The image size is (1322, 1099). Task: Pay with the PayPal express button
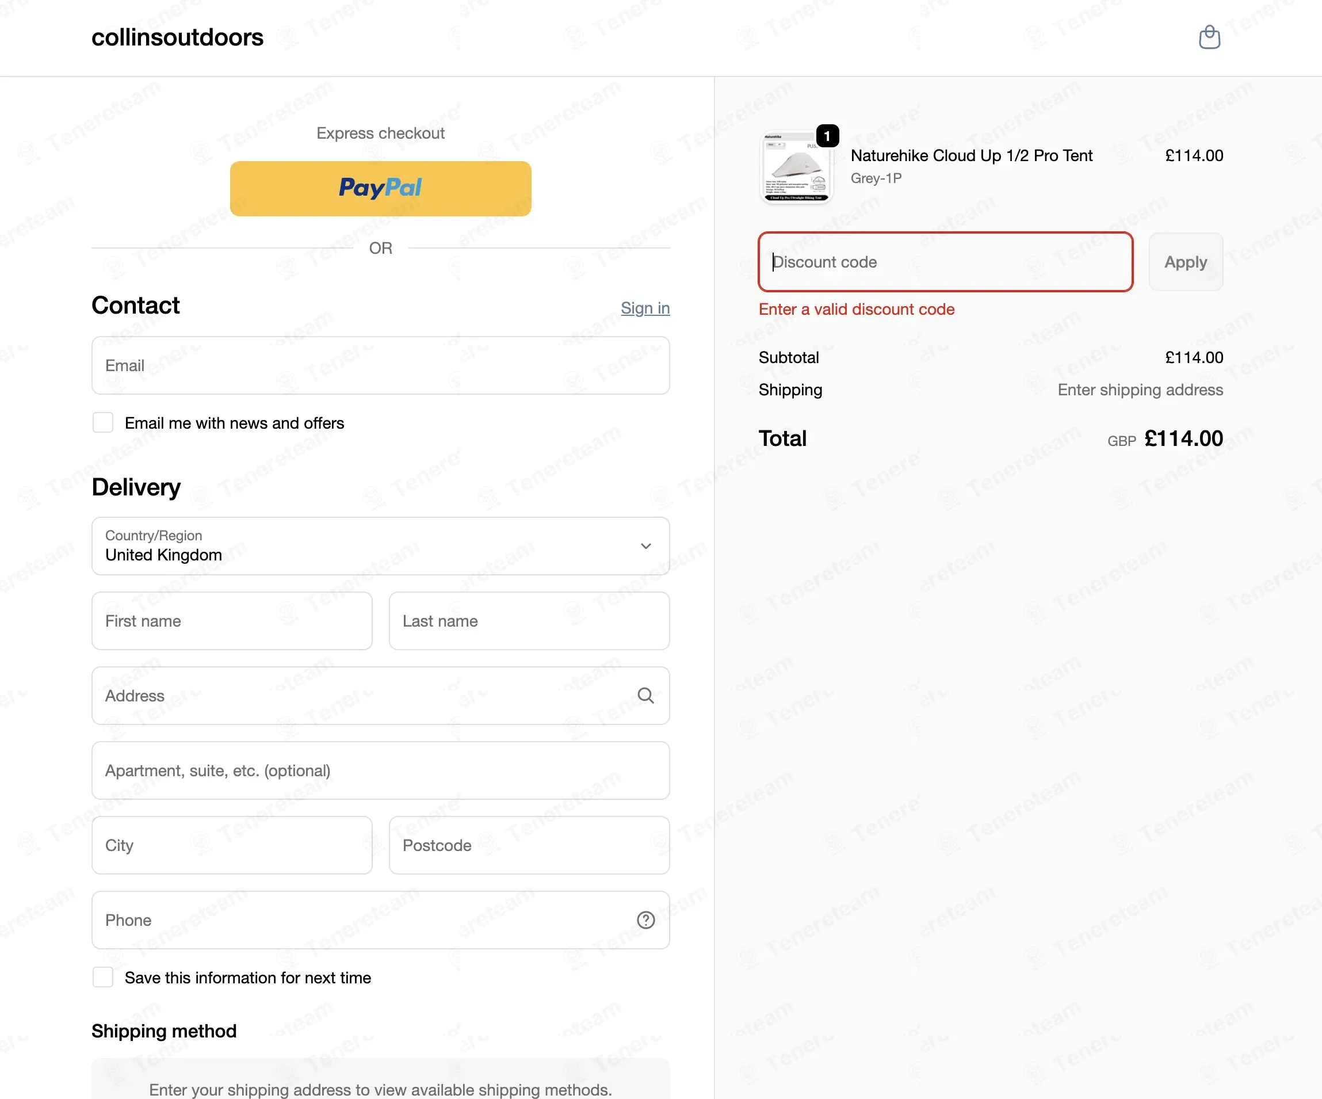pyautogui.click(x=380, y=188)
